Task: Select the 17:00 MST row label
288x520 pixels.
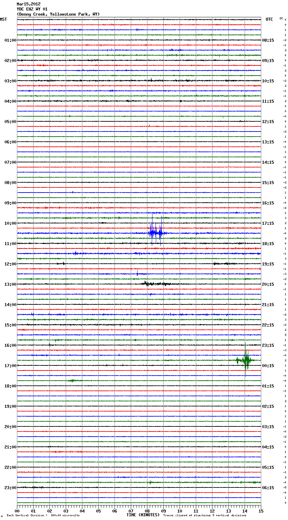Action: pos(11,366)
